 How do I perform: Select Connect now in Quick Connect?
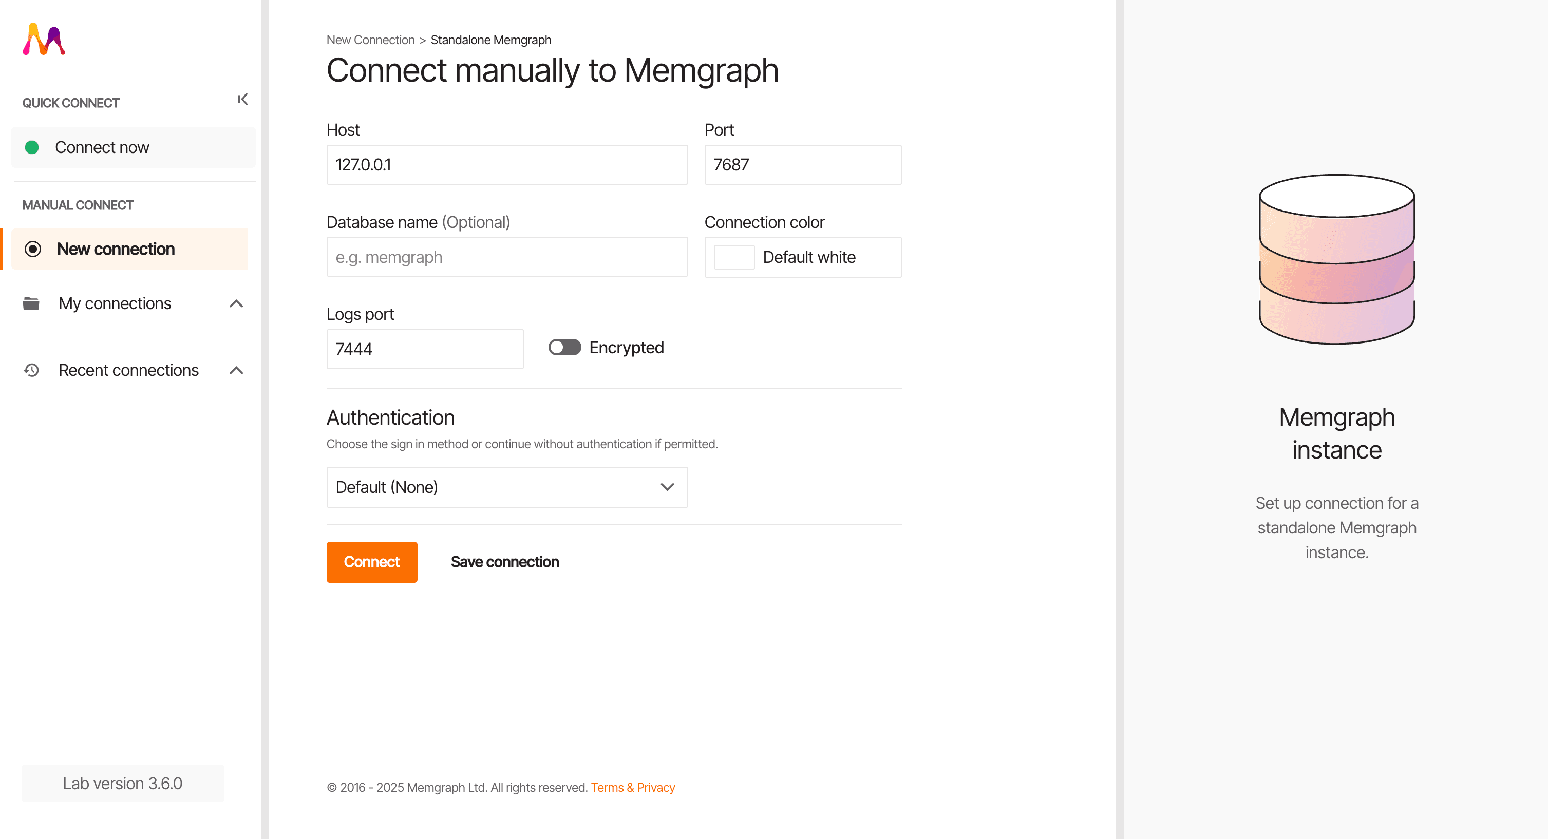102,147
